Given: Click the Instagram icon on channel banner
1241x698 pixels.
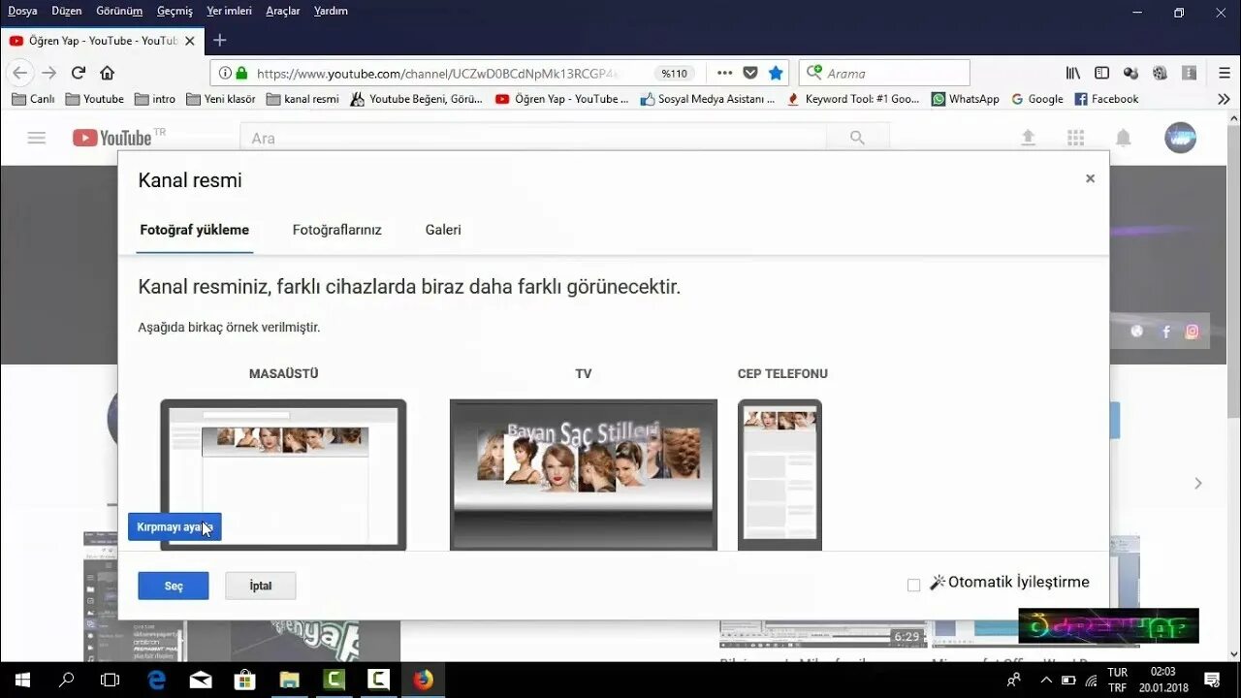Looking at the screenshot, I should tap(1192, 332).
